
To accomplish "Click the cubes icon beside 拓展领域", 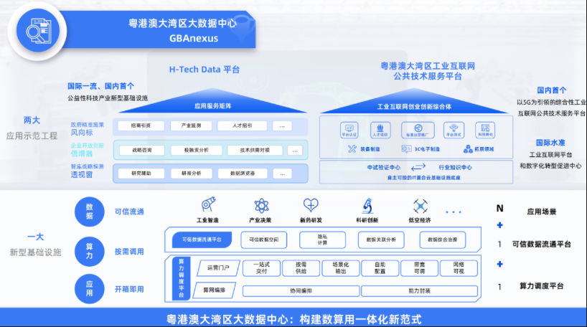I will click(x=468, y=149).
